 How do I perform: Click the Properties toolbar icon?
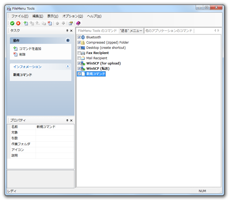coord(71,23)
